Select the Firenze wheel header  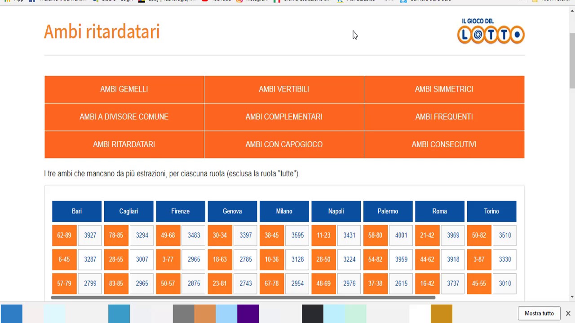click(181, 211)
